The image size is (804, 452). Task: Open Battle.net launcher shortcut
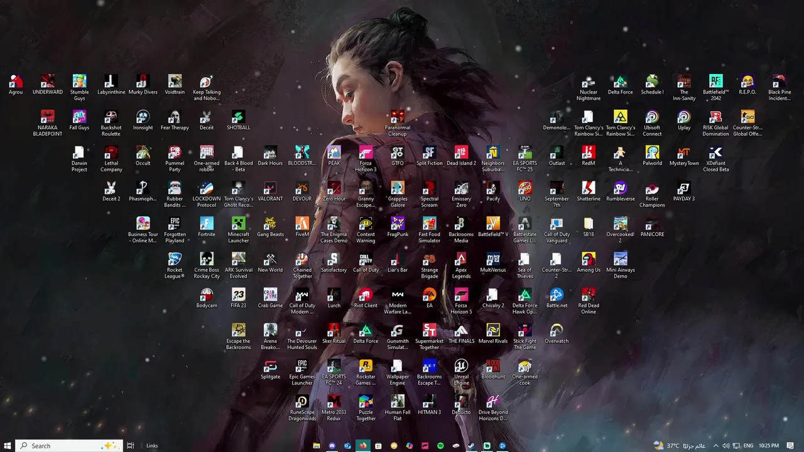click(x=557, y=299)
